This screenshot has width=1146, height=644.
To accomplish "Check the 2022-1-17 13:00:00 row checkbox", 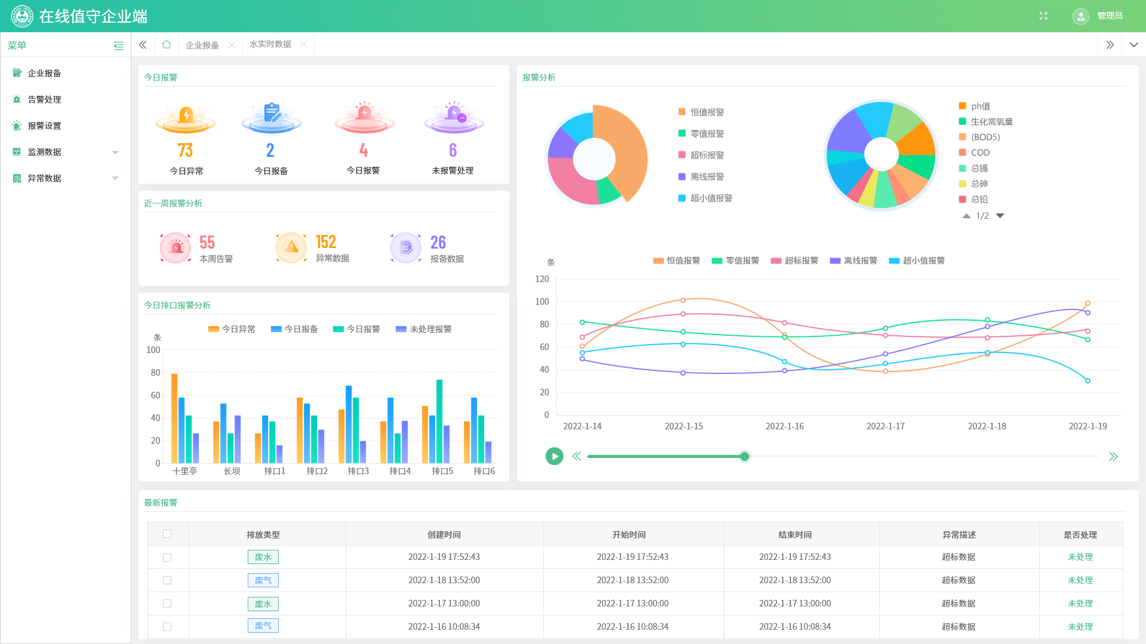I will [167, 603].
